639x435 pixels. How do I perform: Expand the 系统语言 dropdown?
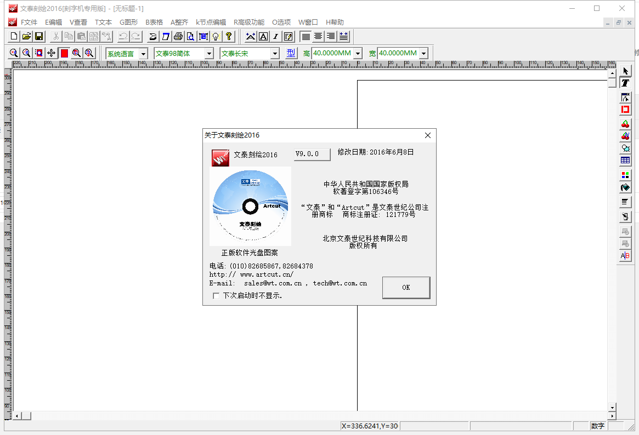[144, 54]
